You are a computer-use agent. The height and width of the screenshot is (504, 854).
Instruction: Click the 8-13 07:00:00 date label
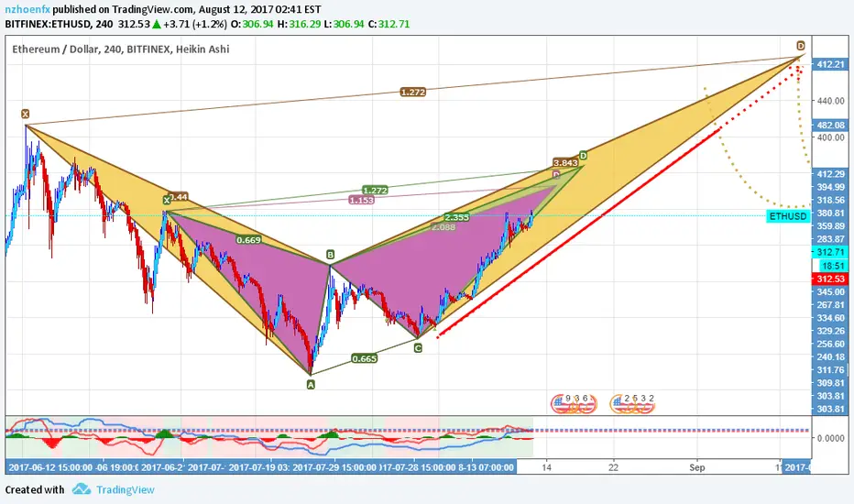[486, 467]
